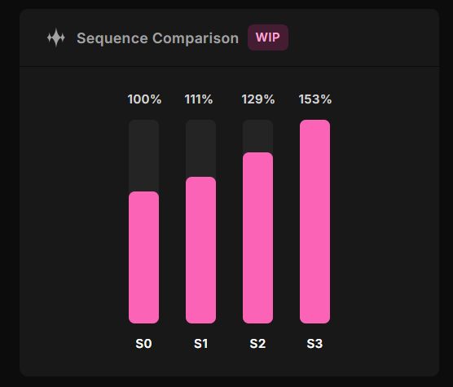Select the Sequence Comparison title text

tap(158, 38)
